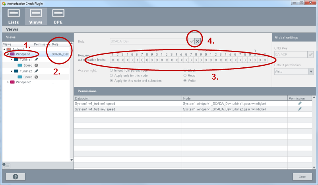318x185 pixels.
Task: Click the System1:w1_turbine2.speed datapoint cell
Action: (x=128, y=109)
